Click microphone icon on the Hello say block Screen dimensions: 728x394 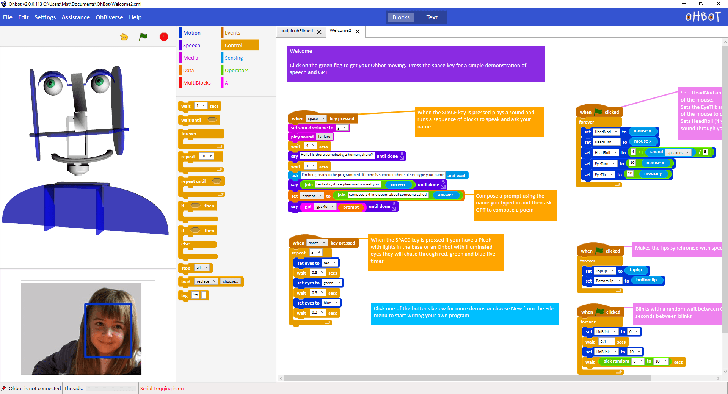(402, 156)
